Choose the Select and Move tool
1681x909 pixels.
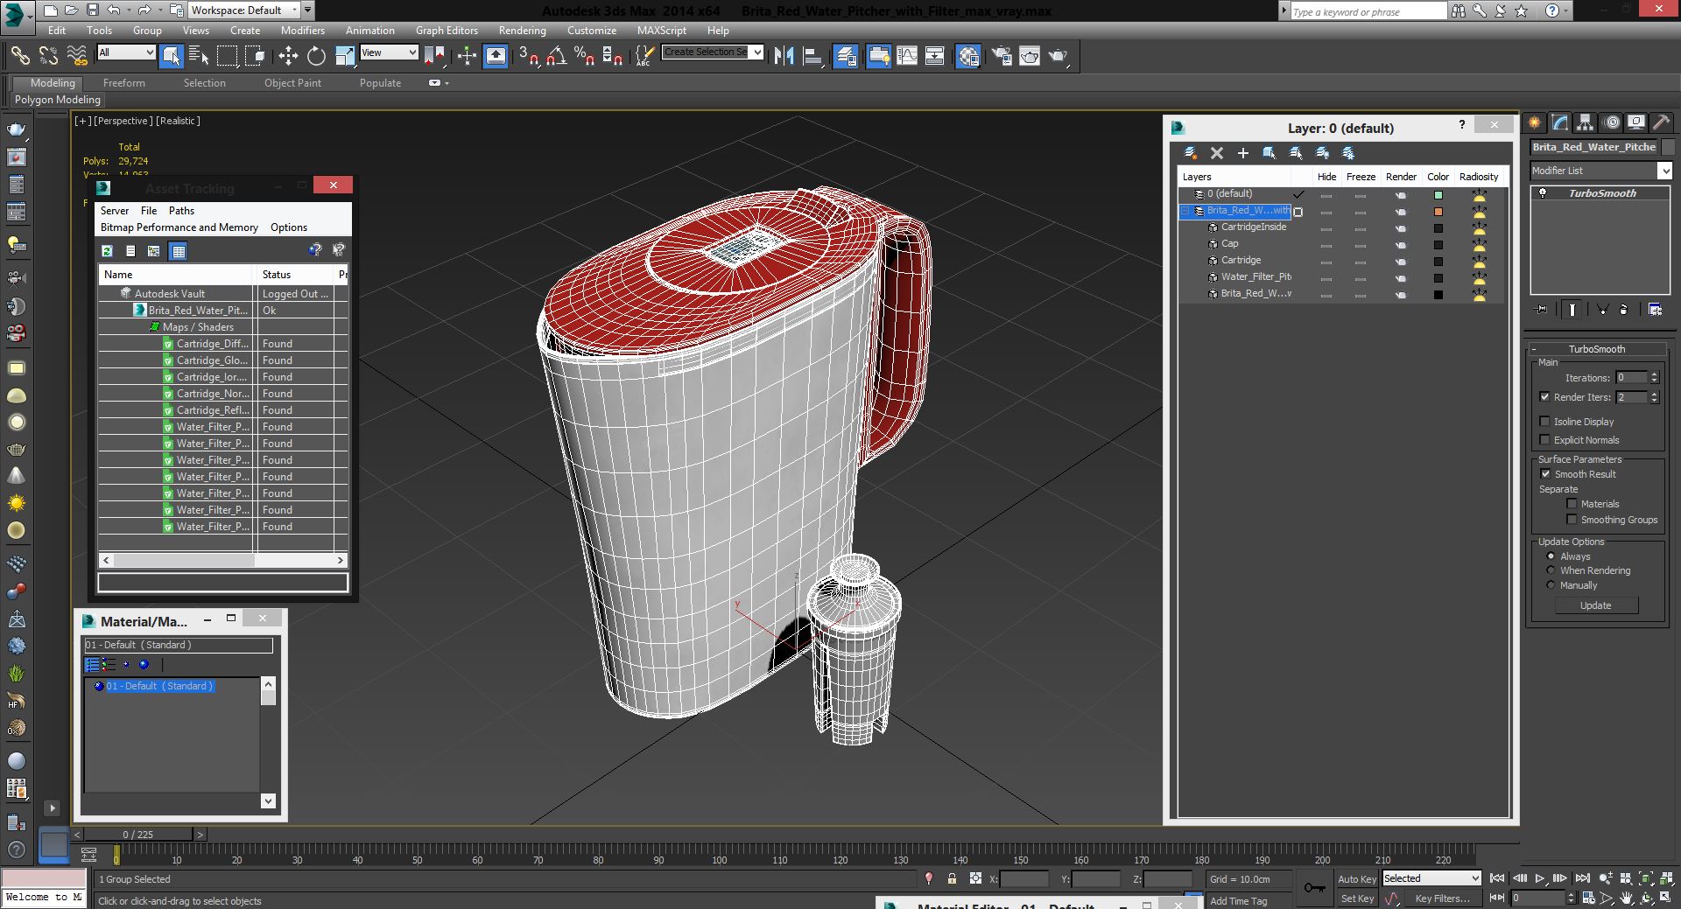[x=288, y=56]
